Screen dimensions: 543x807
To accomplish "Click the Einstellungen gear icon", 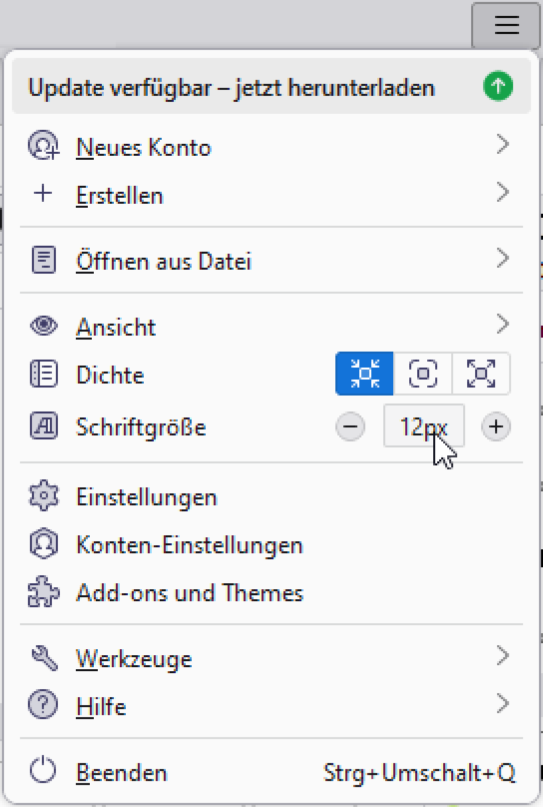I will tap(43, 497).
